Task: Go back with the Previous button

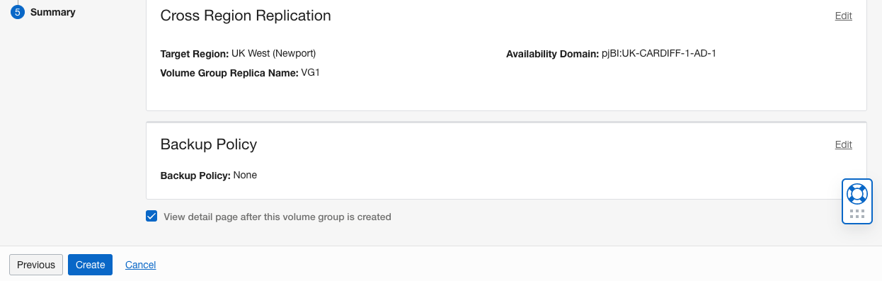Action: [36, 265]
